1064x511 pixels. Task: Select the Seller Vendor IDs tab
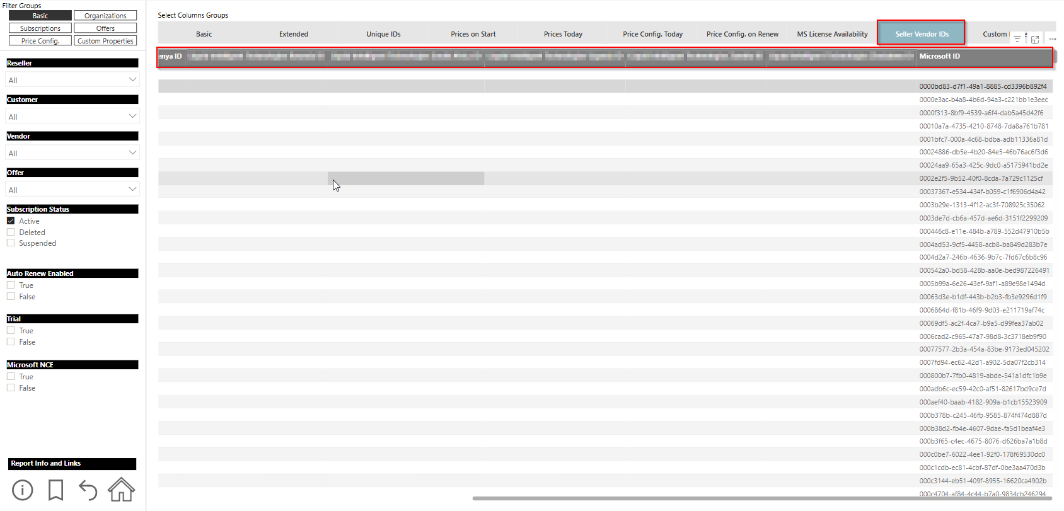[922, 34]
